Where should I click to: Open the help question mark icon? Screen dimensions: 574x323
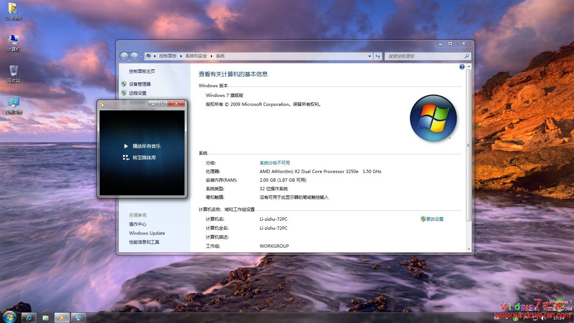coord(462,66)
